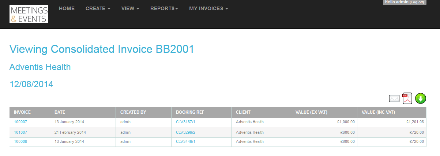Open booking ref CLV3187/1

[185, 122]
